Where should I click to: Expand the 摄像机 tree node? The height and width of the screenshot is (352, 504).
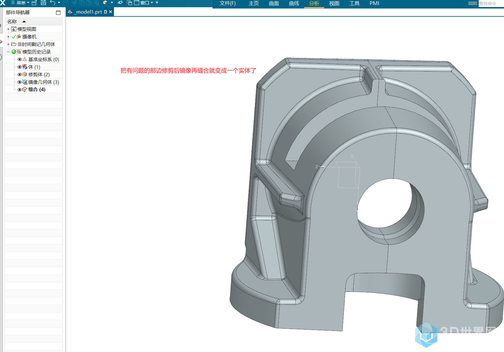coord(8,37)
